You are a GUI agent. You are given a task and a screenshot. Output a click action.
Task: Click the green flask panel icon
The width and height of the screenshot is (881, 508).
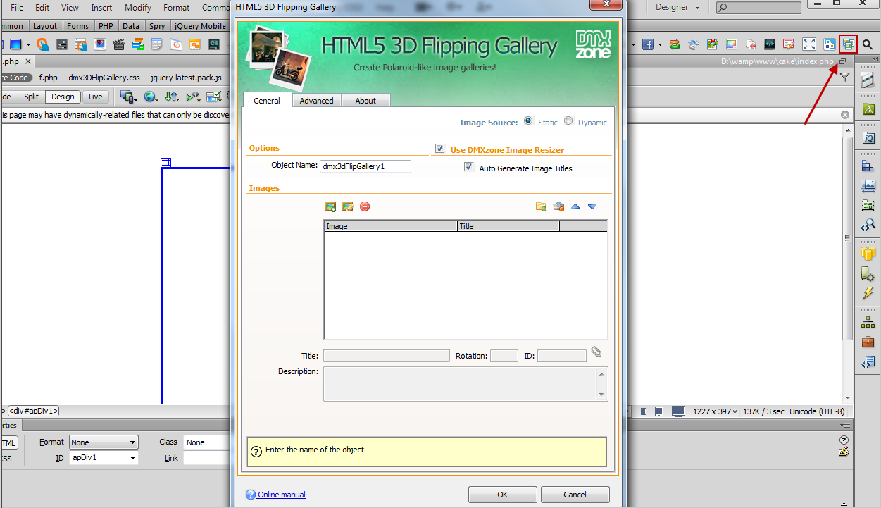(x=868, y=109)
